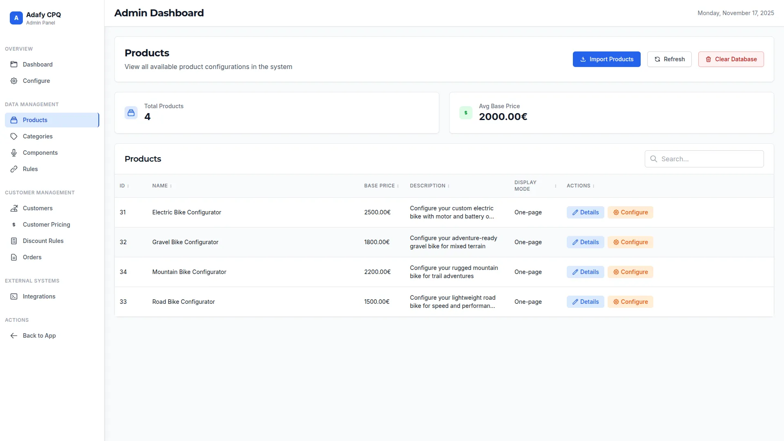Click the Total Products box icon
This screenshot has height=441, width=784.
point(131,113)
